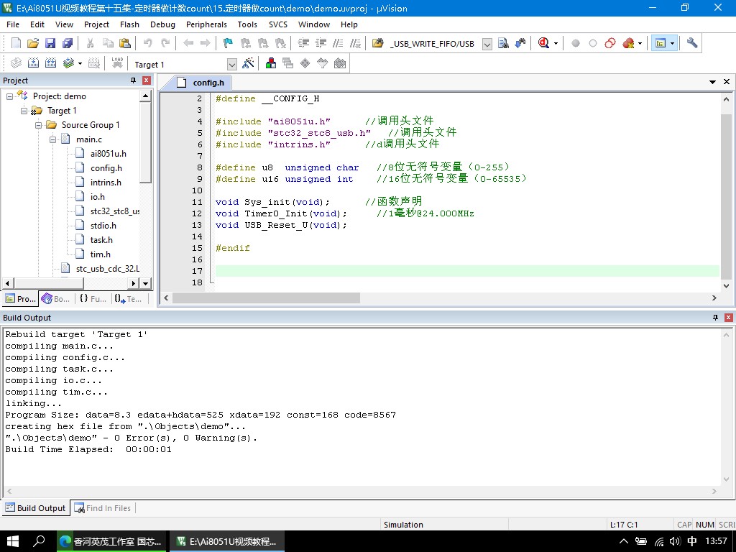Image resolution: width=736 pixels, height=552 pixels.
Task: Toggle the Window layout toolbar button
Action: click(x=661, y=43)
